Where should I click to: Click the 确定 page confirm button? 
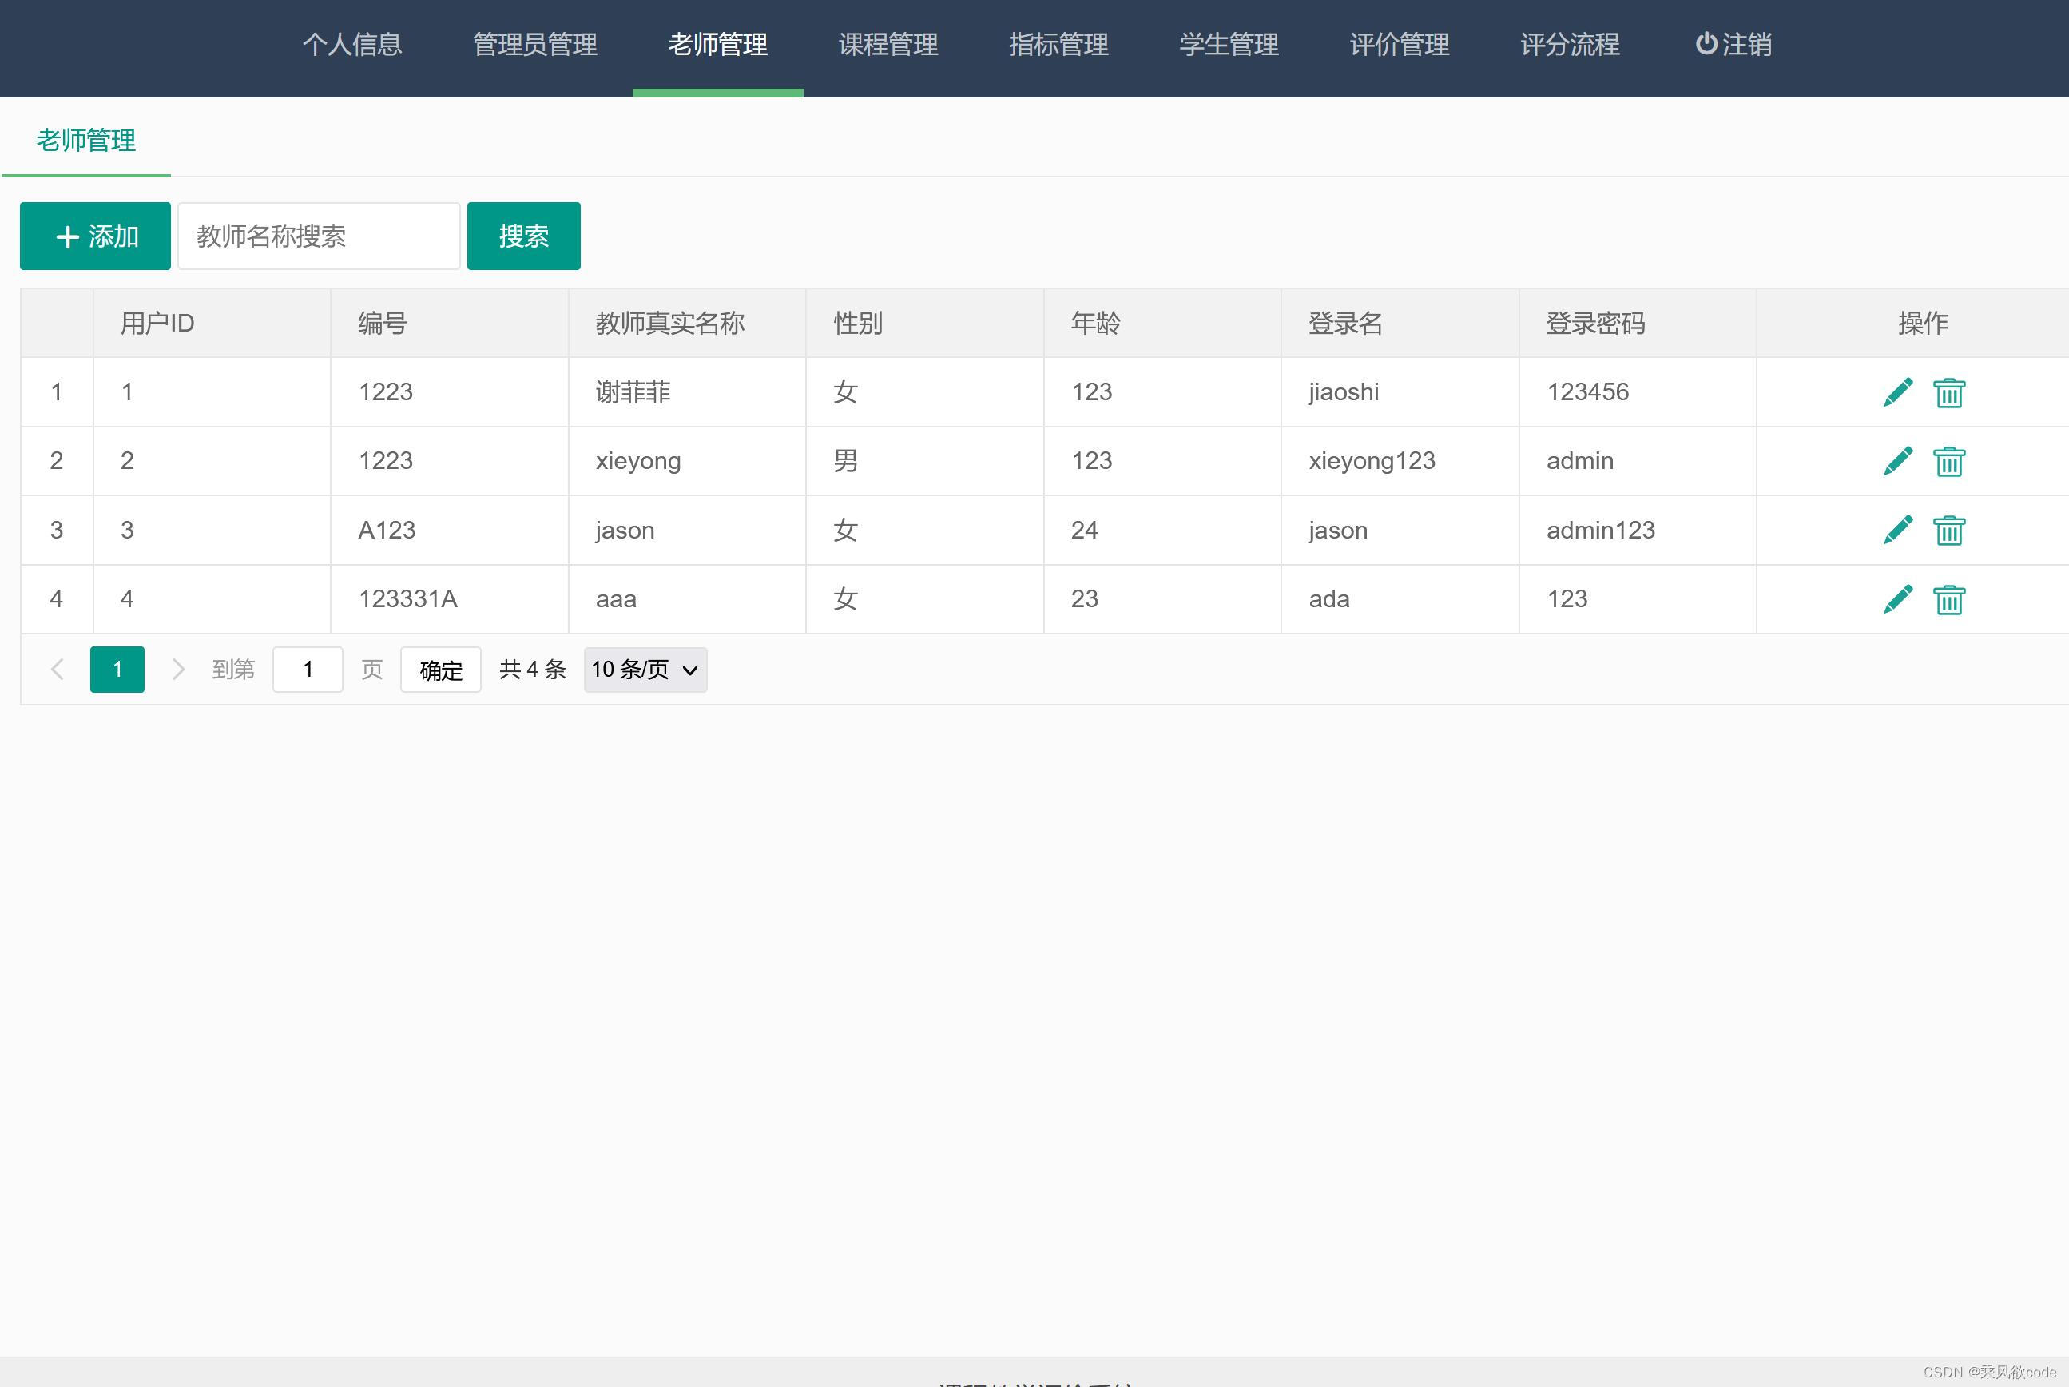click(x=440, y=670)
